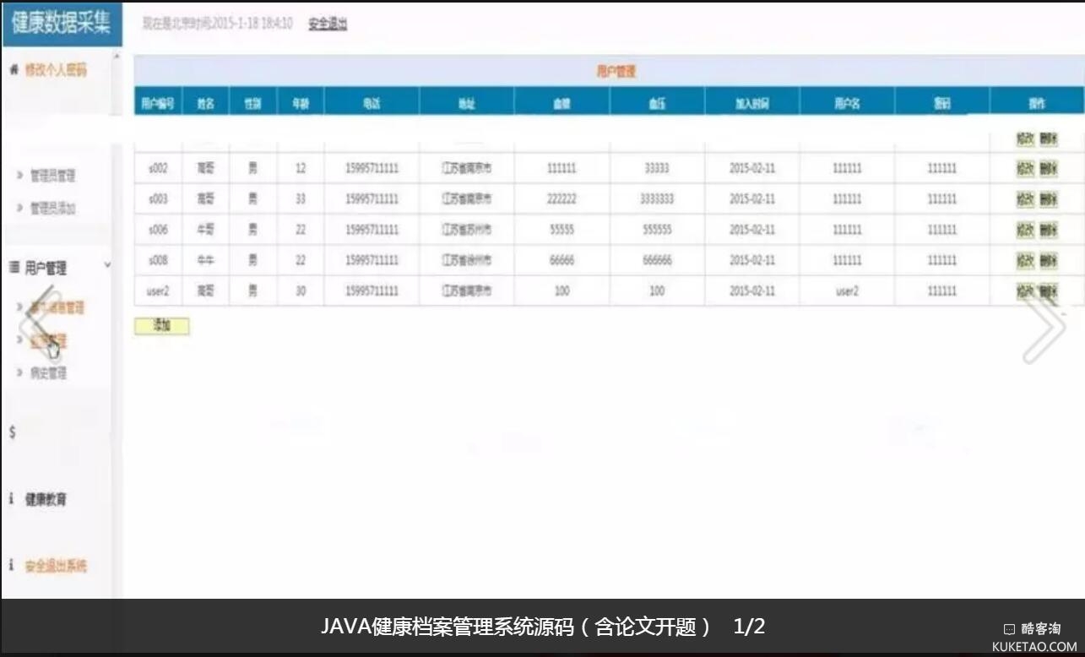Click the 血糖 value 222222
Image resolution: width=1085 pixels, height=657 pixels.
click(561, 199)
